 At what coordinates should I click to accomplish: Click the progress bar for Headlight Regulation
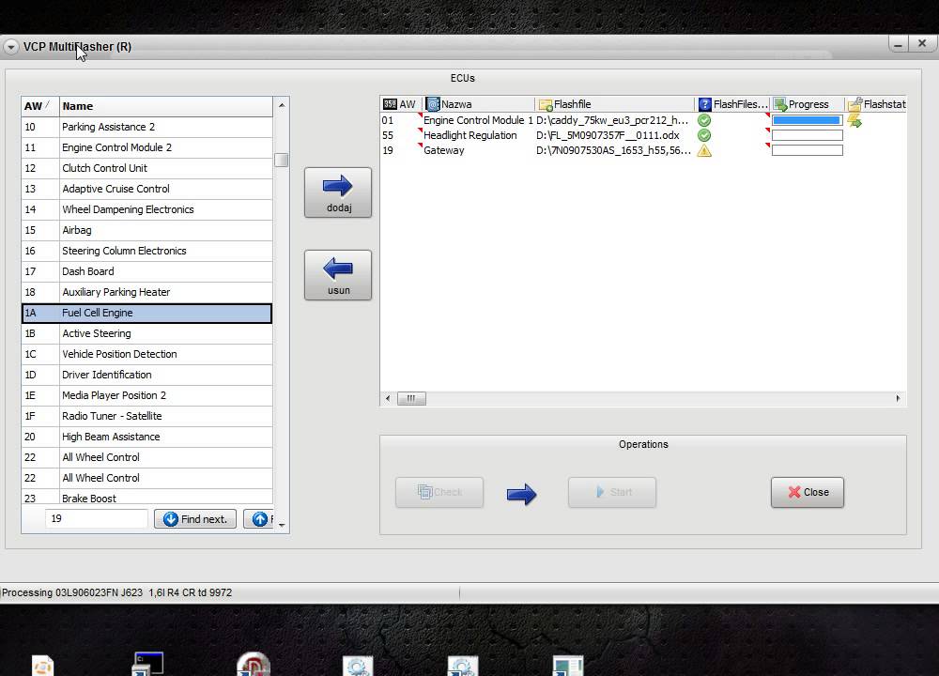808,135
